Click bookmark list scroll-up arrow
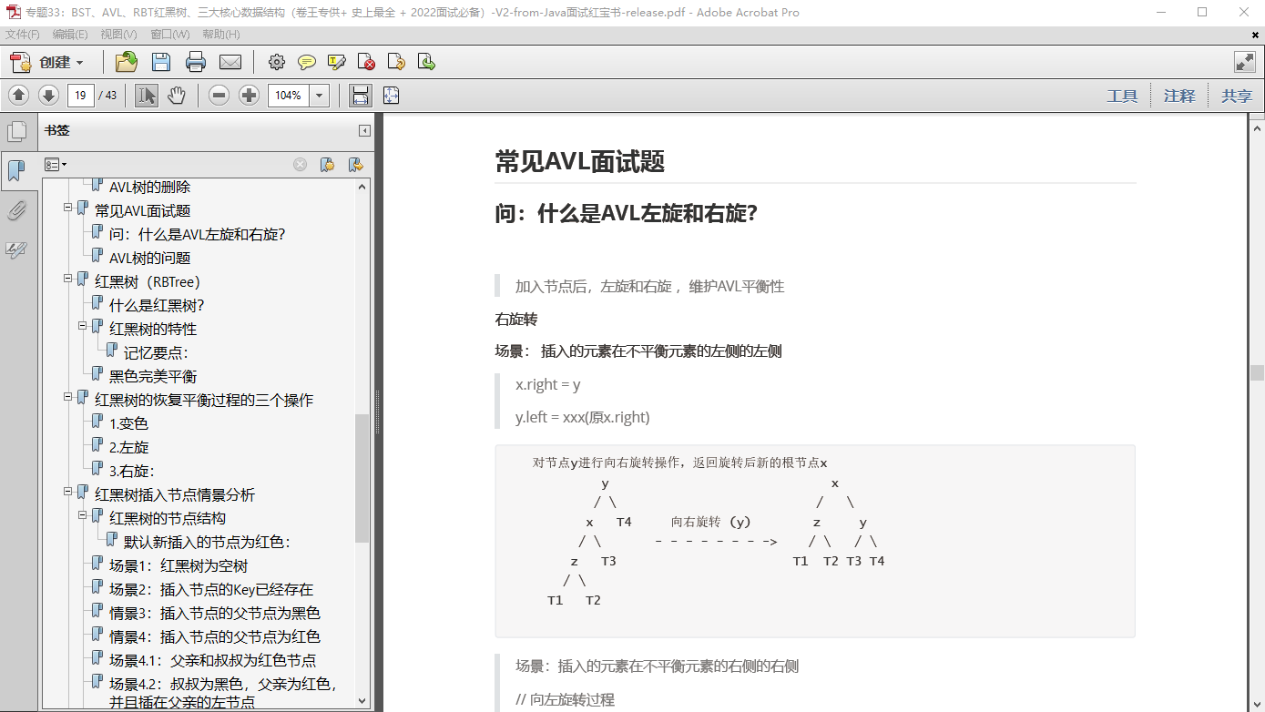Viewport: 1265px width, 712px height. coord(362,186)
